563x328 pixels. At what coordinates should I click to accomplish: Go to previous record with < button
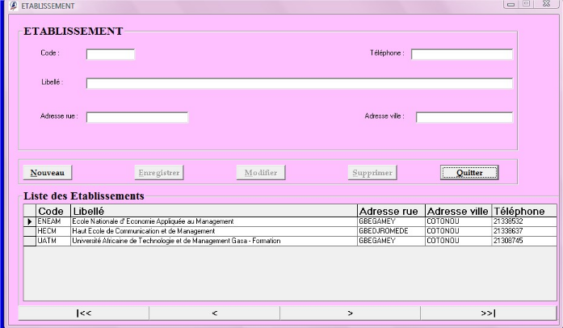click(214, 313)
